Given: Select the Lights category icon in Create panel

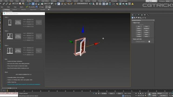Looking at the screenshot, I should coord(137,18).
